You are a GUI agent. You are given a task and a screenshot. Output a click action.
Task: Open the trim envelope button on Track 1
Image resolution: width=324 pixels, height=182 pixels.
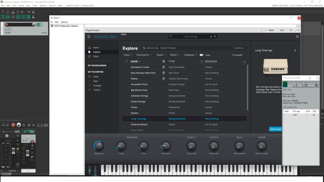coord(8,29)
